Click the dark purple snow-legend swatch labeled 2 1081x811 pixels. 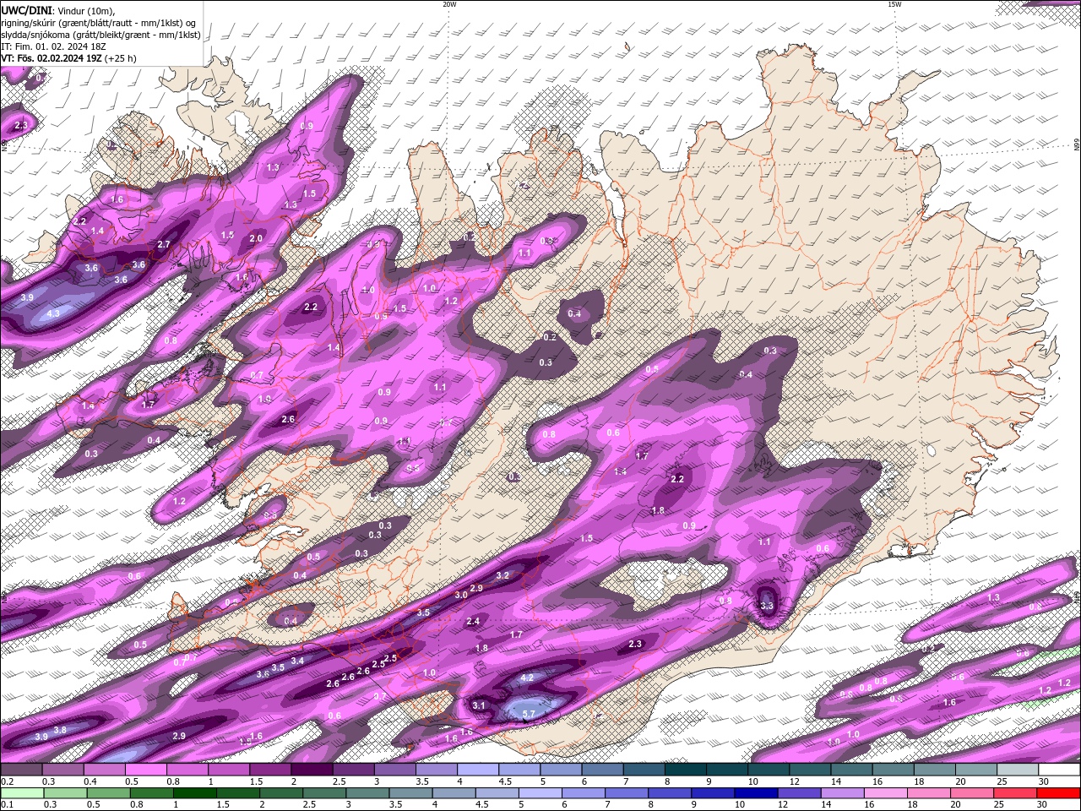point(311,770)
